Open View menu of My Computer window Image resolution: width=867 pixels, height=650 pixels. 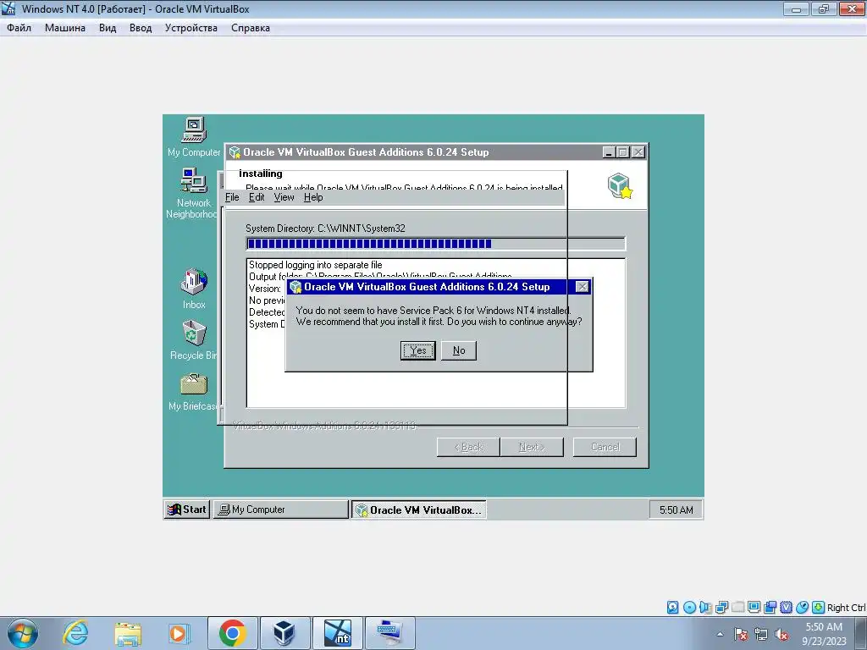pyautogui.click(x=284, y=197)
